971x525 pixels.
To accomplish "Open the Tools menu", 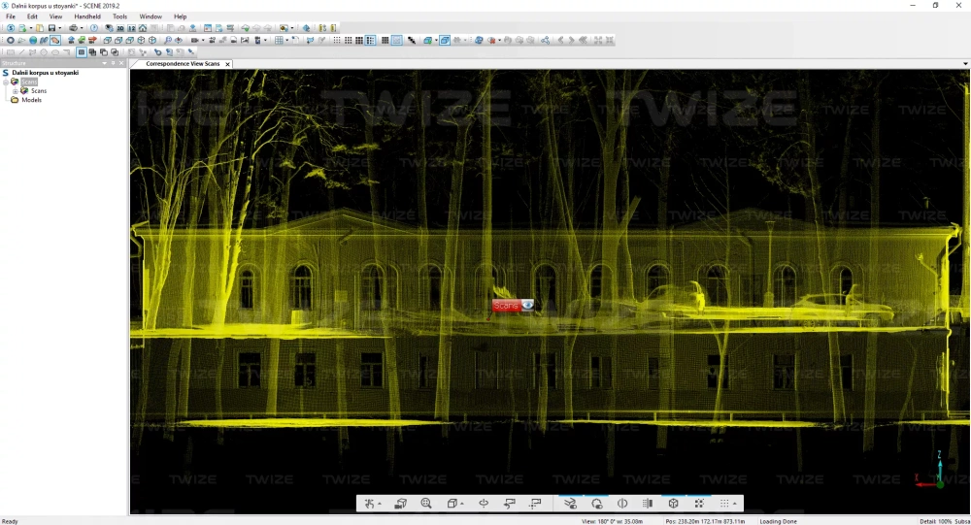I will tap(119, 16).
